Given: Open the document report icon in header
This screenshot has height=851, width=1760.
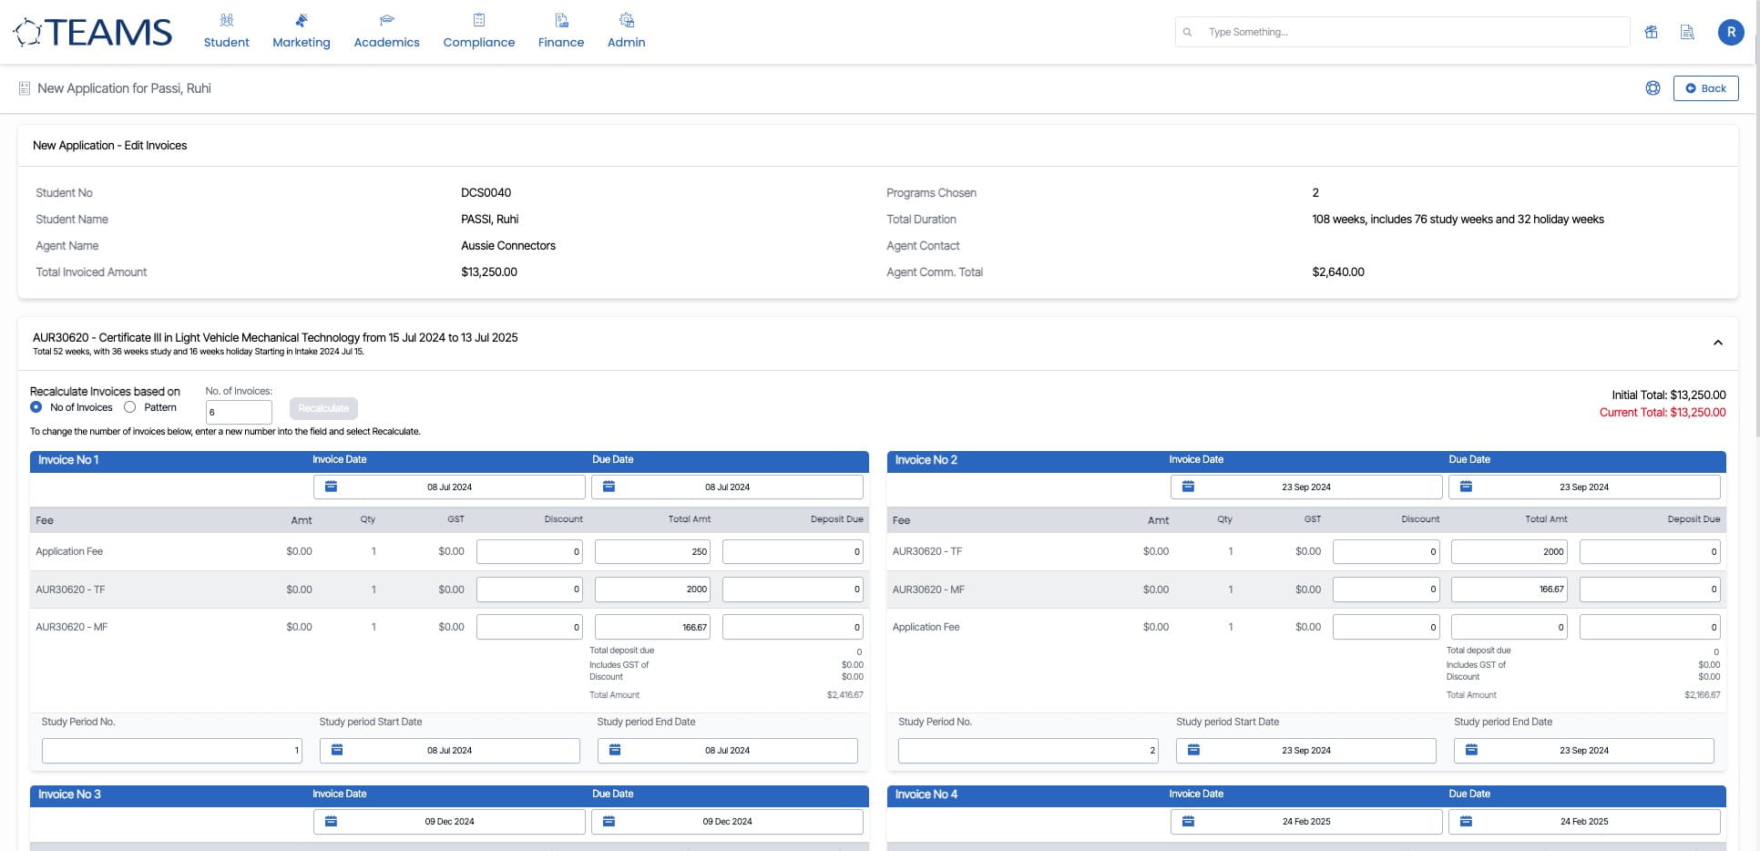Looking at the screenshot, I should tap(1687, 32).
